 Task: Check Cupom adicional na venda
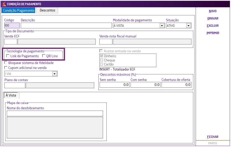point(6,68)
